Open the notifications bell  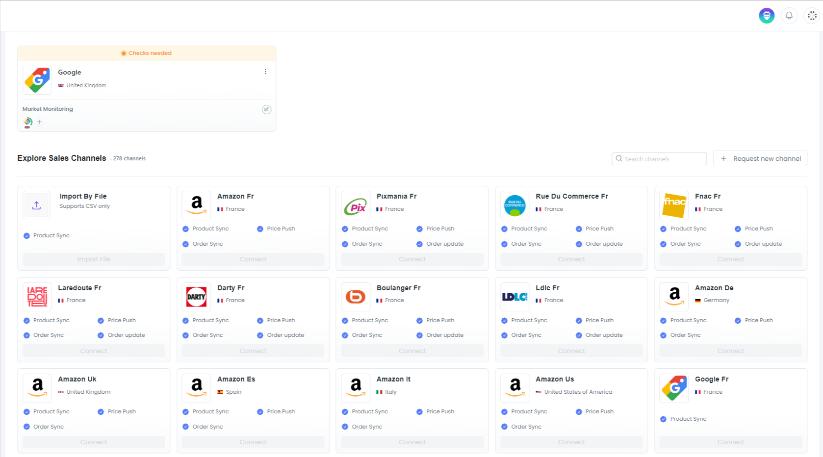(x=789, y=16)
